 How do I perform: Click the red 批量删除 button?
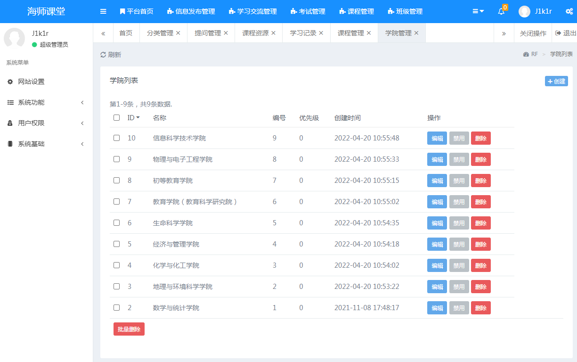coord(129,329)
